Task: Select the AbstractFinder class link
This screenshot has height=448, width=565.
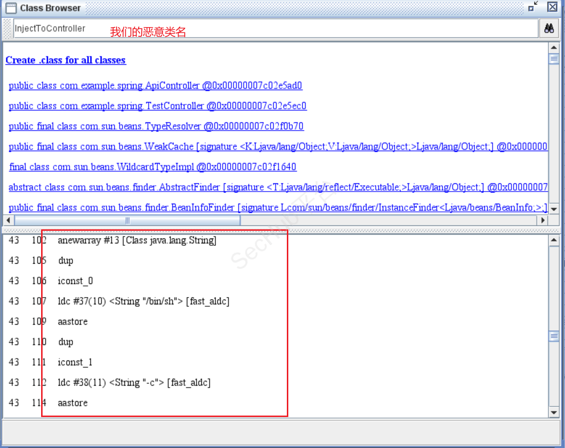Action: (x=278, y=187)
